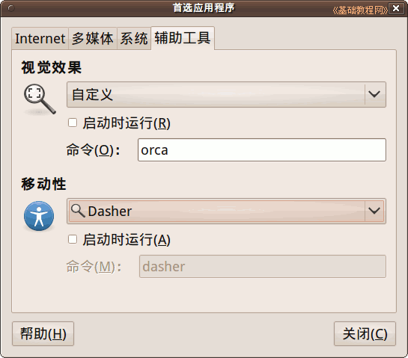Switch to the 多媒体 tab
This screenshot has height=358, width=408.
click(93, 38)
